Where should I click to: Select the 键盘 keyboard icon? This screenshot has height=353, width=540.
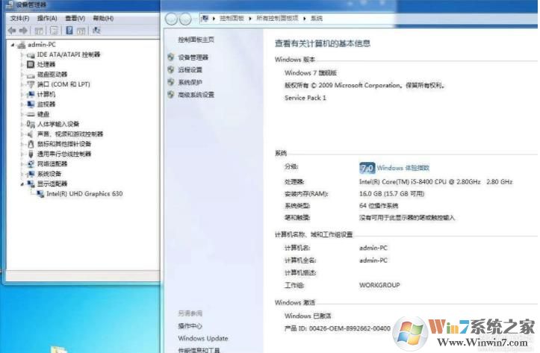click(31, 115)
